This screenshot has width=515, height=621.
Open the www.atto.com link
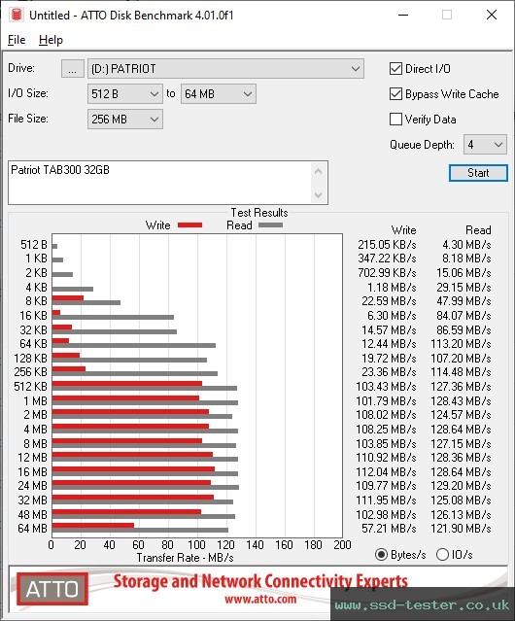[260, 599]
